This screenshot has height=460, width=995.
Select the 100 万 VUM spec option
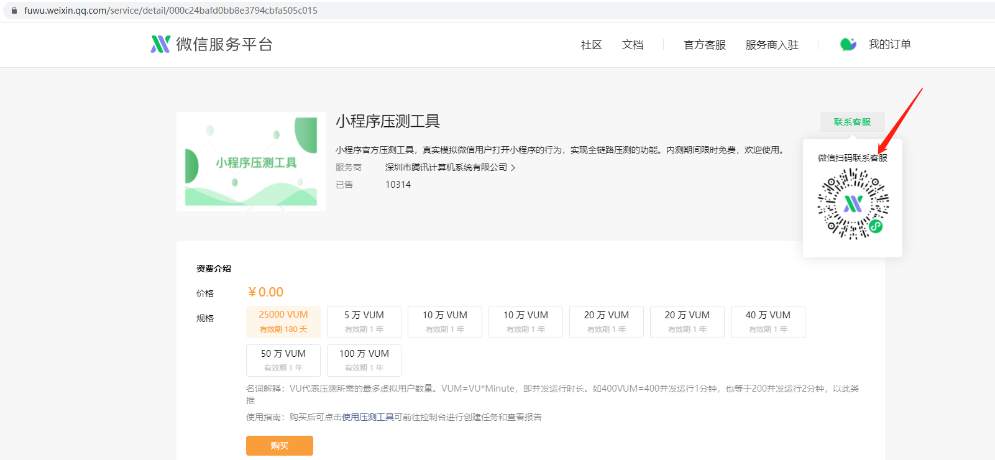pyautogui.click(x=364, y=360)
